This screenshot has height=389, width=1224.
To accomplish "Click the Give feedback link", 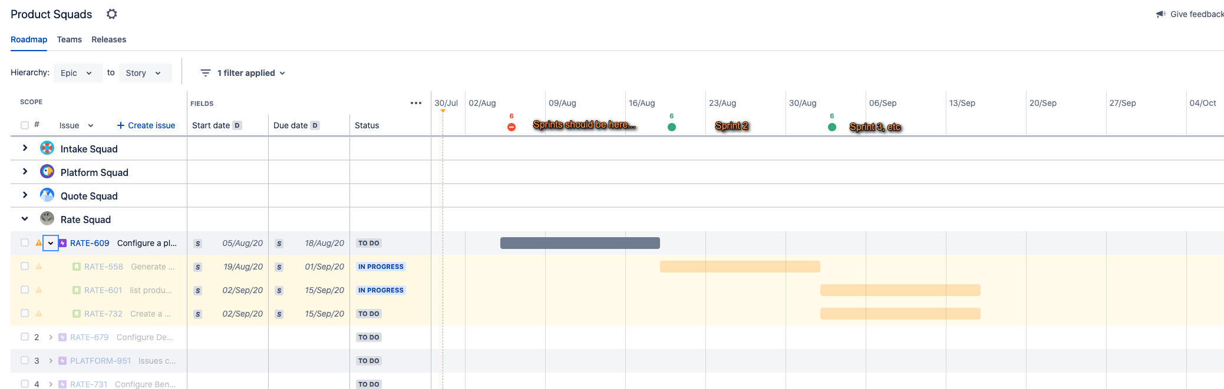I will coord(1197,14).
